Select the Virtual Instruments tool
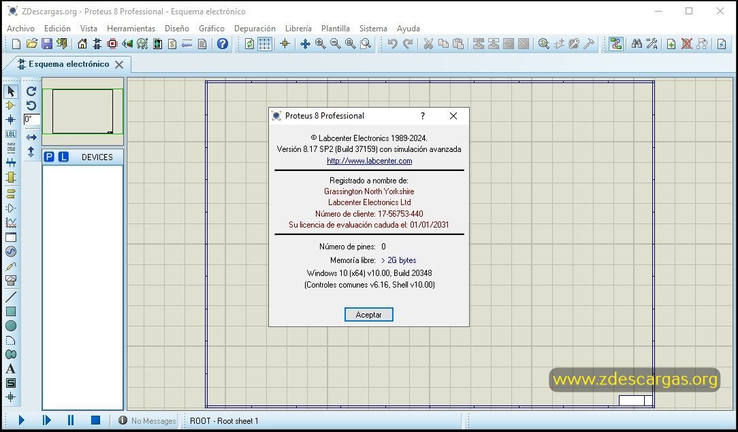Viewport: 738px width, 432px height. coord(11,280)
